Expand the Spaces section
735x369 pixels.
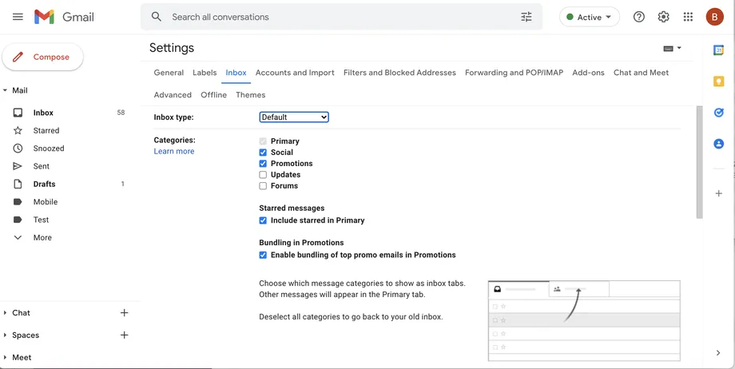tap(5, 335)
